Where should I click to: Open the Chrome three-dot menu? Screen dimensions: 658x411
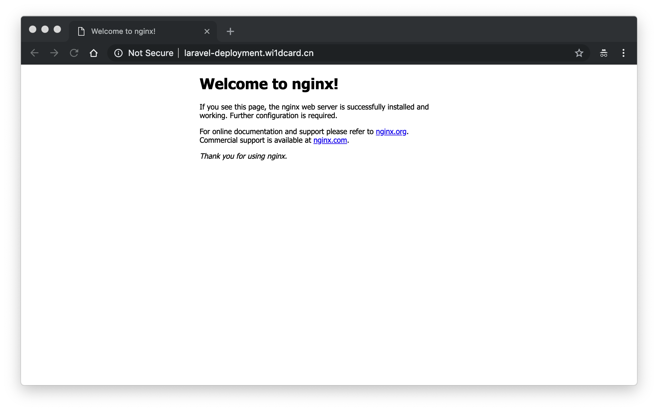tap(623, 53)
